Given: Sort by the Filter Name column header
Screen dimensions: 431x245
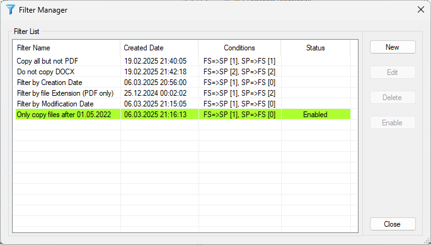Looking at the screenshot, I should [67, 48].
